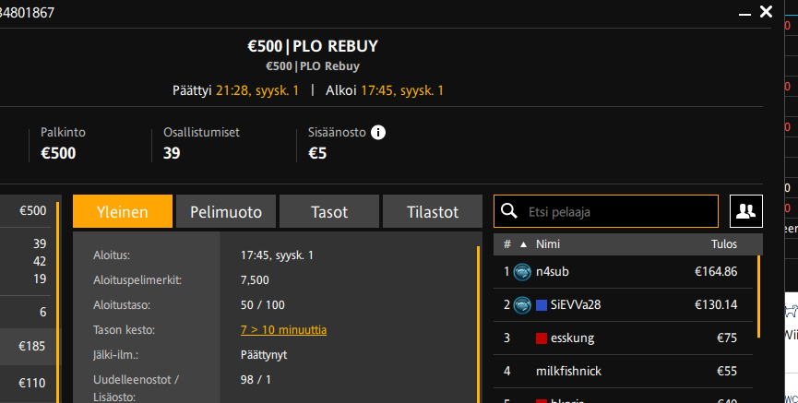Open the '7 > 10 minuuttia' level duration link
The image size is (798, 403).
(x=283, y=329)
